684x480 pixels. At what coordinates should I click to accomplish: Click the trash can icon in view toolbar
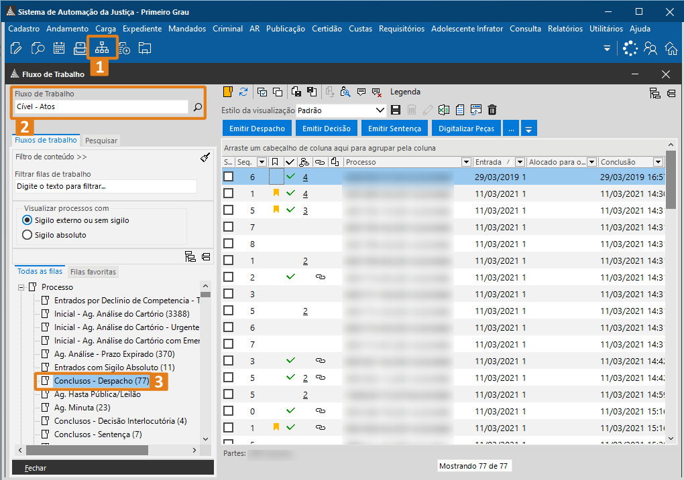(492, 110)
